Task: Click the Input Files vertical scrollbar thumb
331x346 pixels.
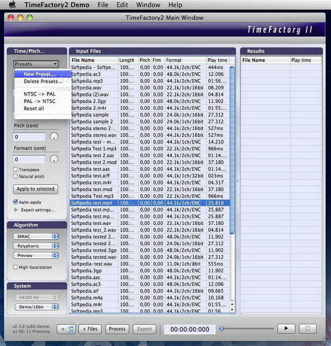Action: tap(232, 150)
